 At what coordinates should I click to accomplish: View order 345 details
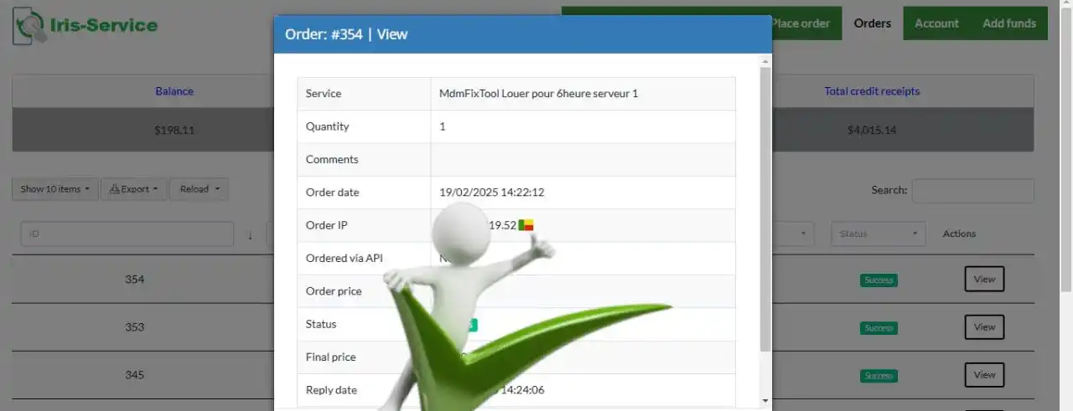coord(984,375)
